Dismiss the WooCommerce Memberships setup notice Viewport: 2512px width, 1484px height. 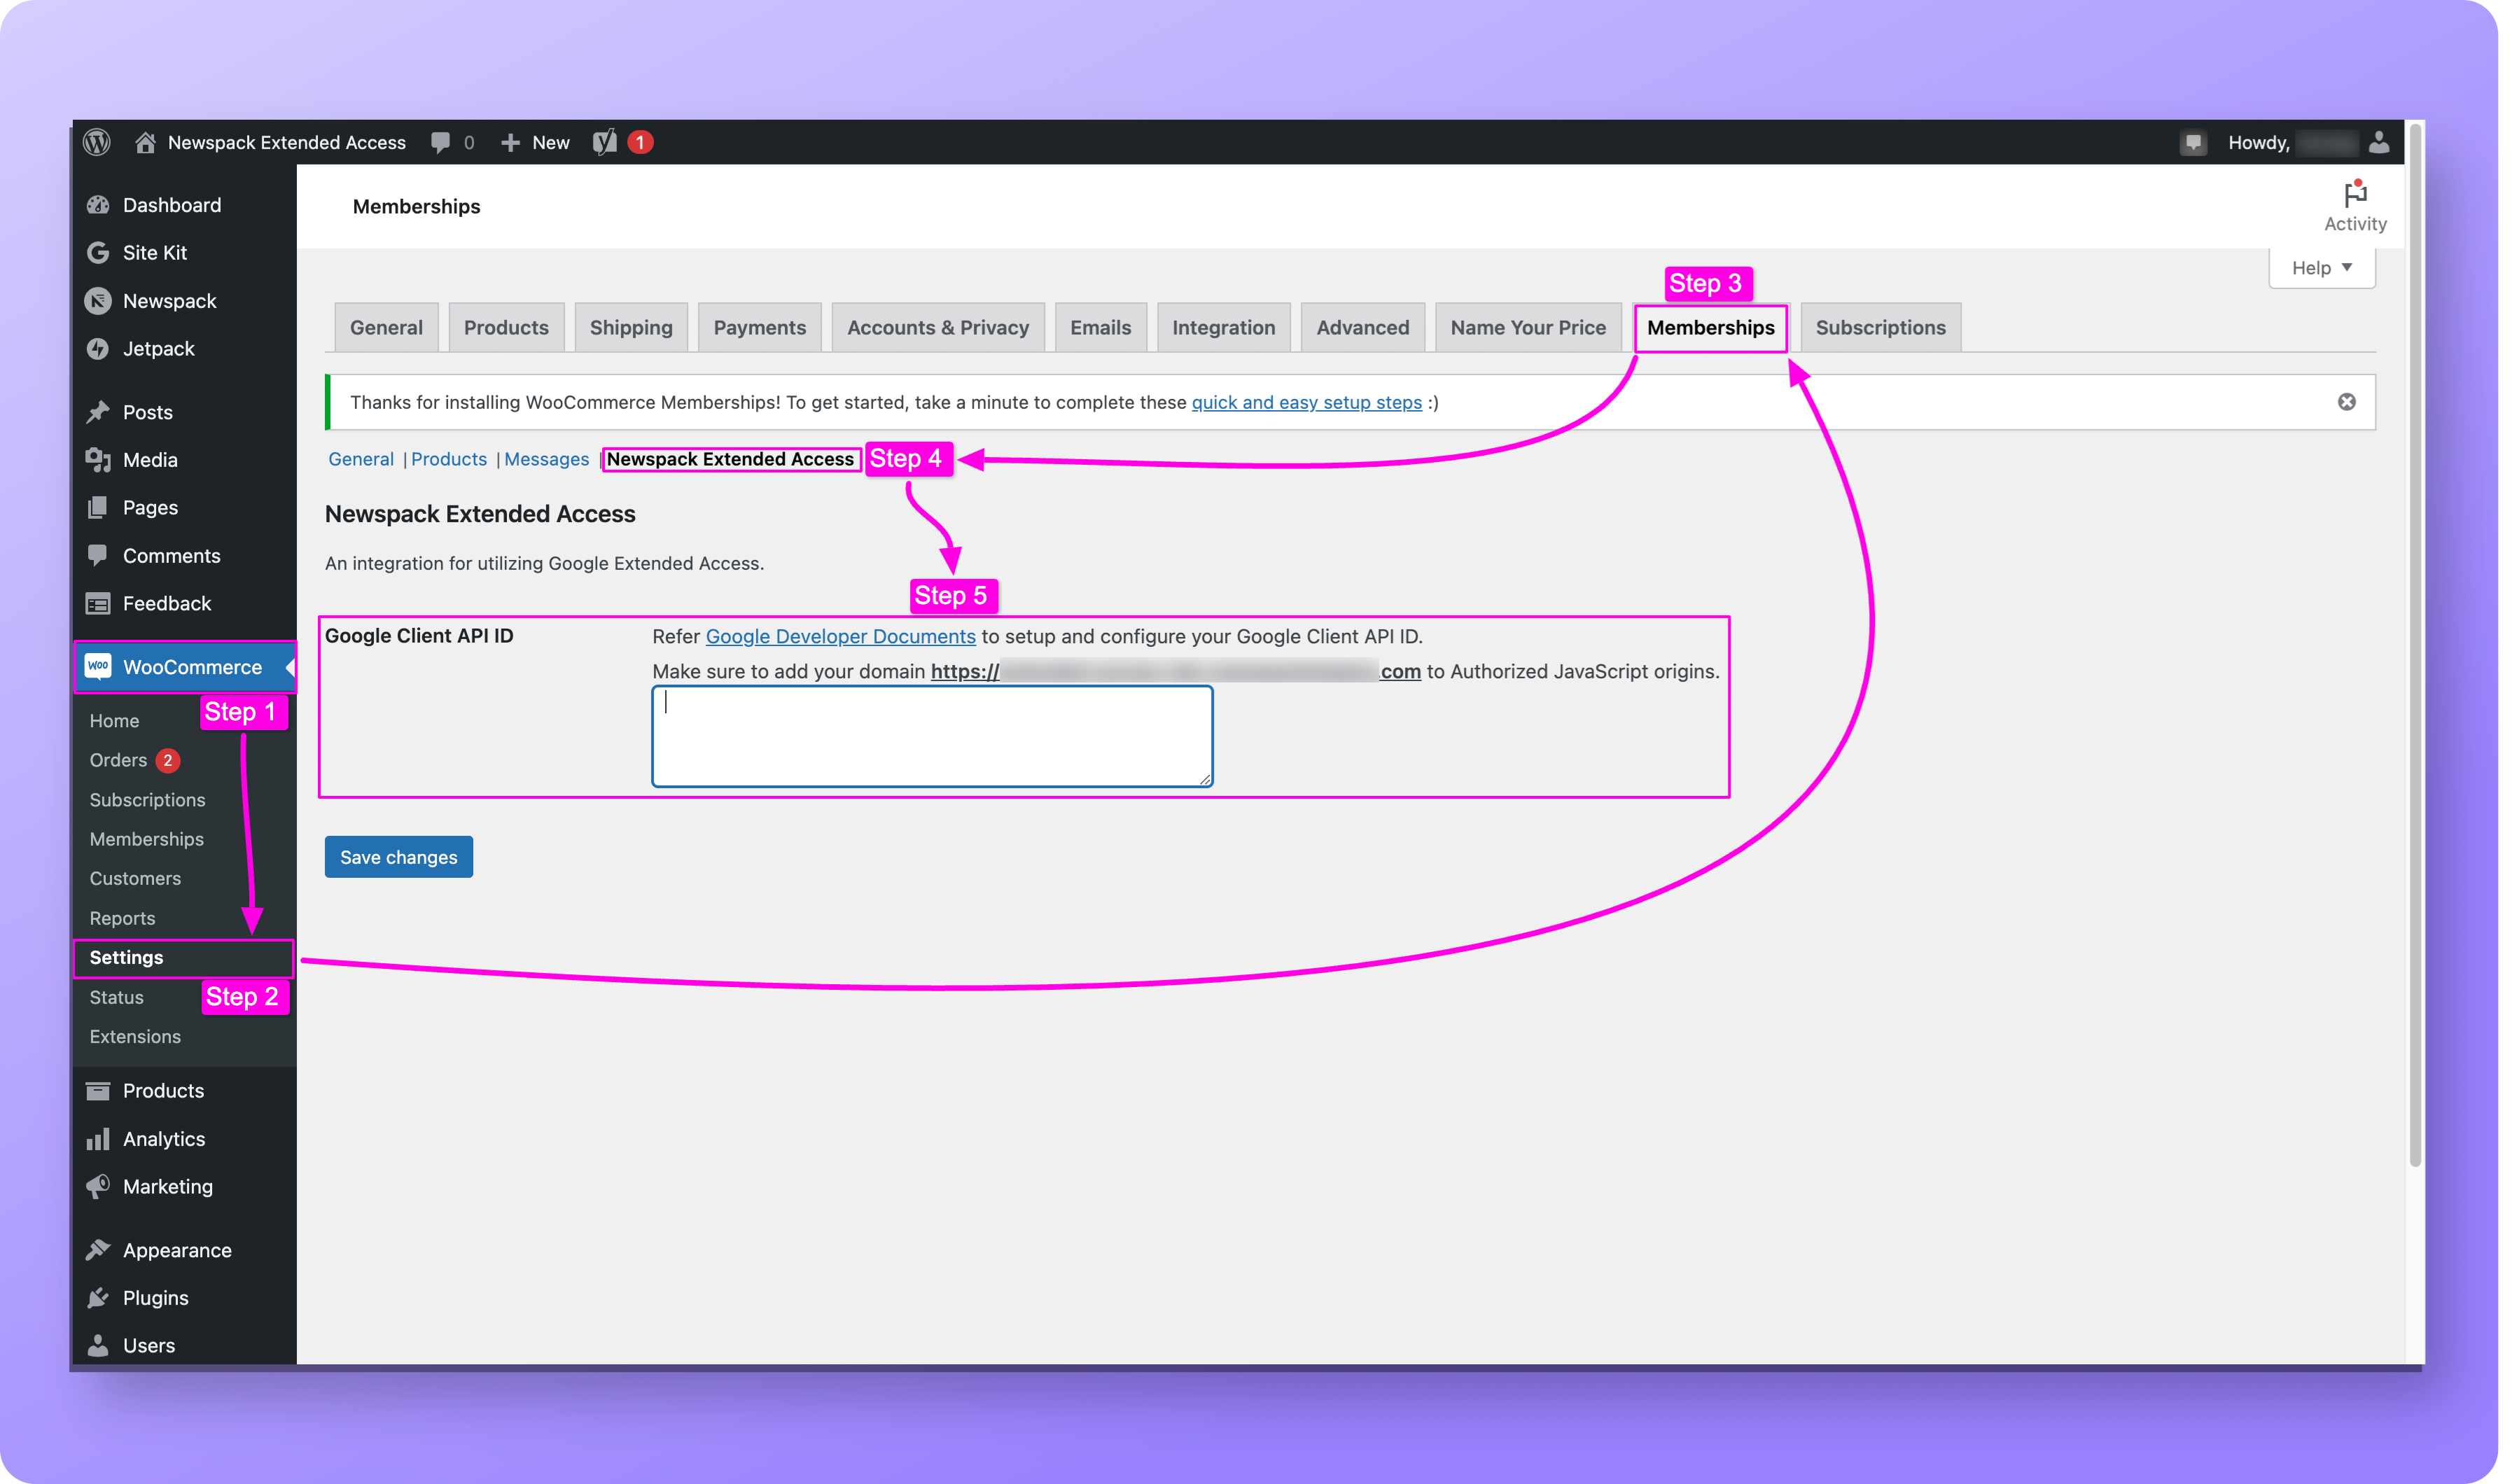pyautogui.click(x=2346, y=402)
